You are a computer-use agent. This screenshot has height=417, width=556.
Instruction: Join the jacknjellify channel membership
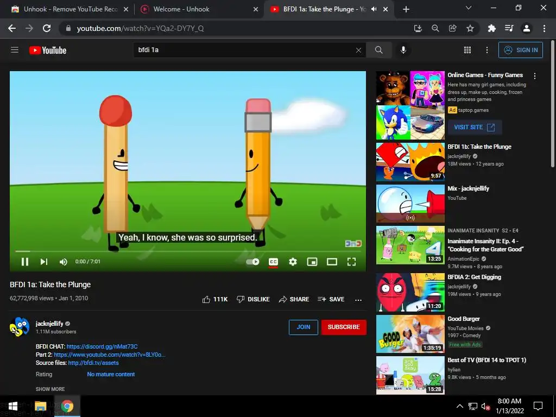303,327
